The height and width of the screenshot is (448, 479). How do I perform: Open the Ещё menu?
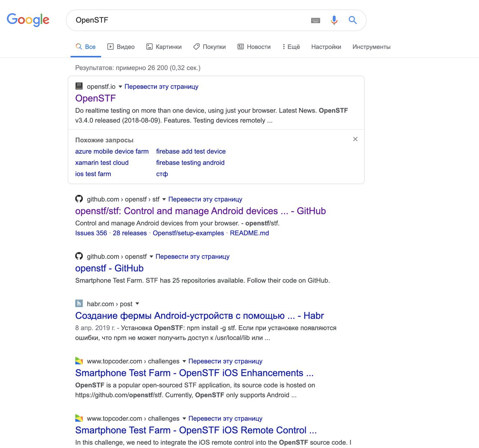click(291, 47)
